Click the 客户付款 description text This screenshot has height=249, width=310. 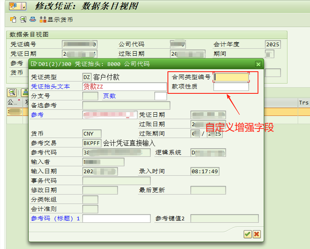tap(106, 77)
